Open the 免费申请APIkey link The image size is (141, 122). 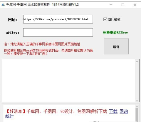click(115, 32)
